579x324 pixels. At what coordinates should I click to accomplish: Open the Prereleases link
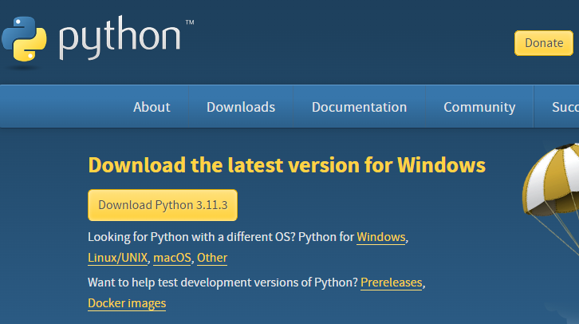[x=392, y=283]
